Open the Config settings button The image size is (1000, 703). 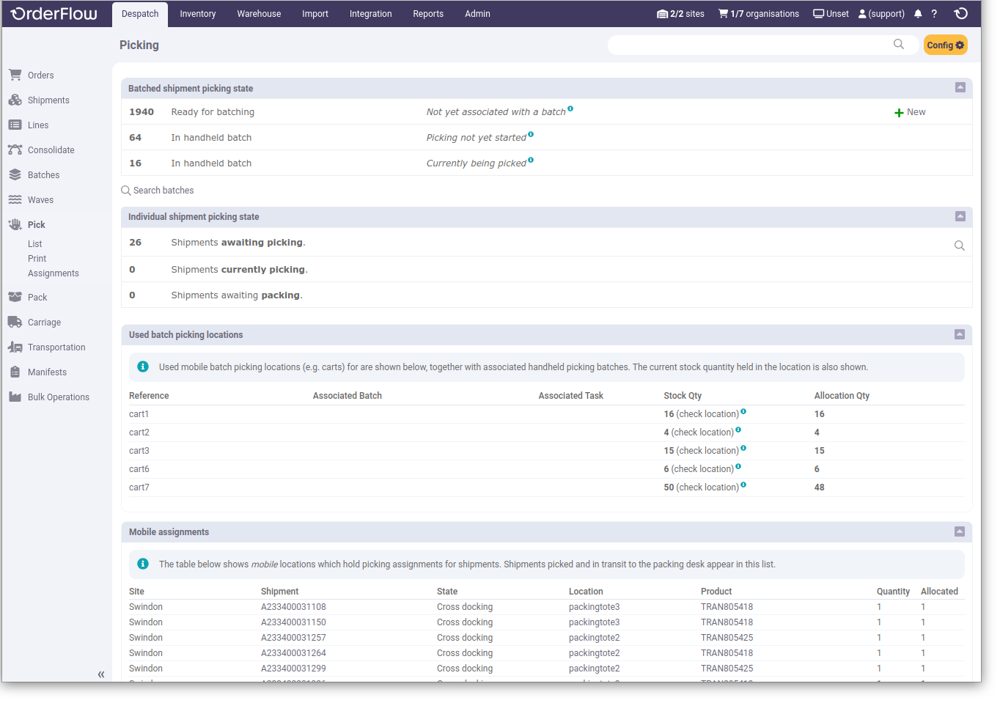945,45
